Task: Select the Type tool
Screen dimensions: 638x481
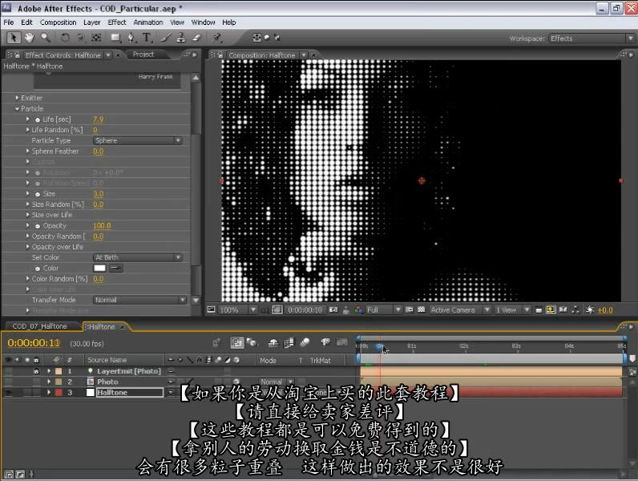Action: (x=147, y=38)
